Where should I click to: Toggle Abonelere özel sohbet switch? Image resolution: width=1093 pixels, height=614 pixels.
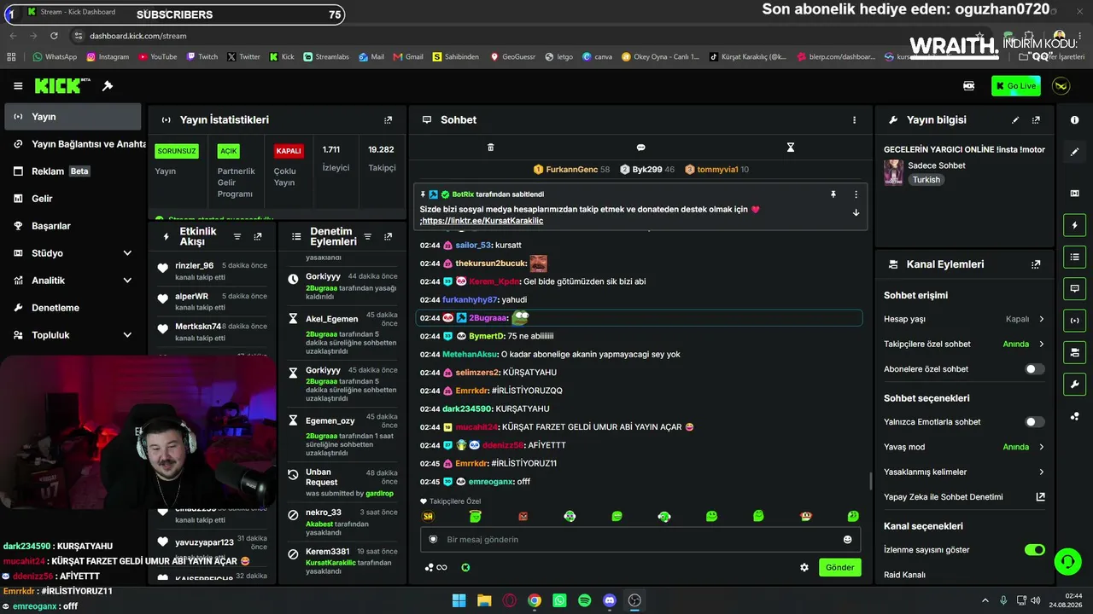pyautogui.click(x=1034, y=369)
